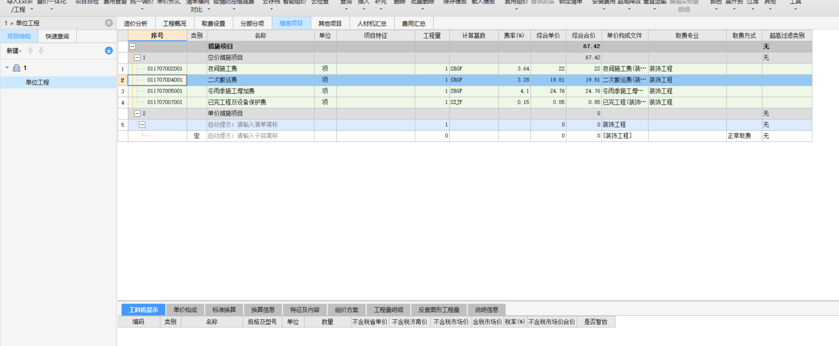Open the 组价方案 bottom tab
The width and height of the screenshot is (839, 346).
click(x=347, y=310)
